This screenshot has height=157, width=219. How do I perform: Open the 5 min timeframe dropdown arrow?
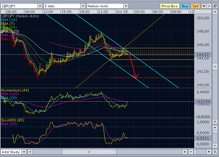coord(83,6)
